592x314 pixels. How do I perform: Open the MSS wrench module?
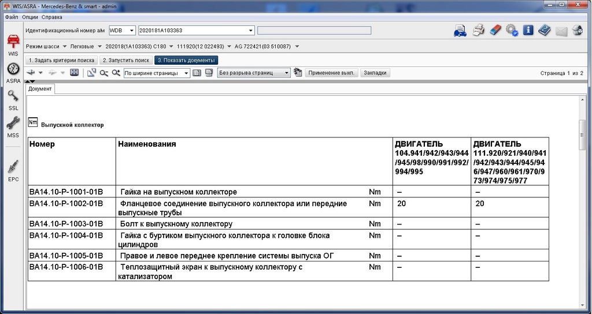[13, 127]
